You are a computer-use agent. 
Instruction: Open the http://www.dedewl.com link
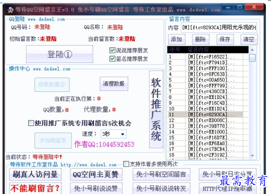click(88, 165)
